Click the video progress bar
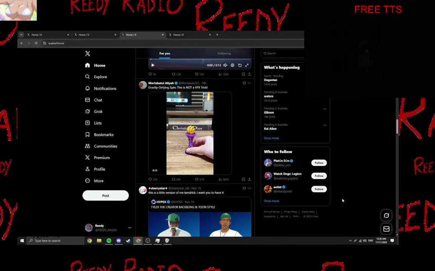The image size is (435, 271). [200, 59]
